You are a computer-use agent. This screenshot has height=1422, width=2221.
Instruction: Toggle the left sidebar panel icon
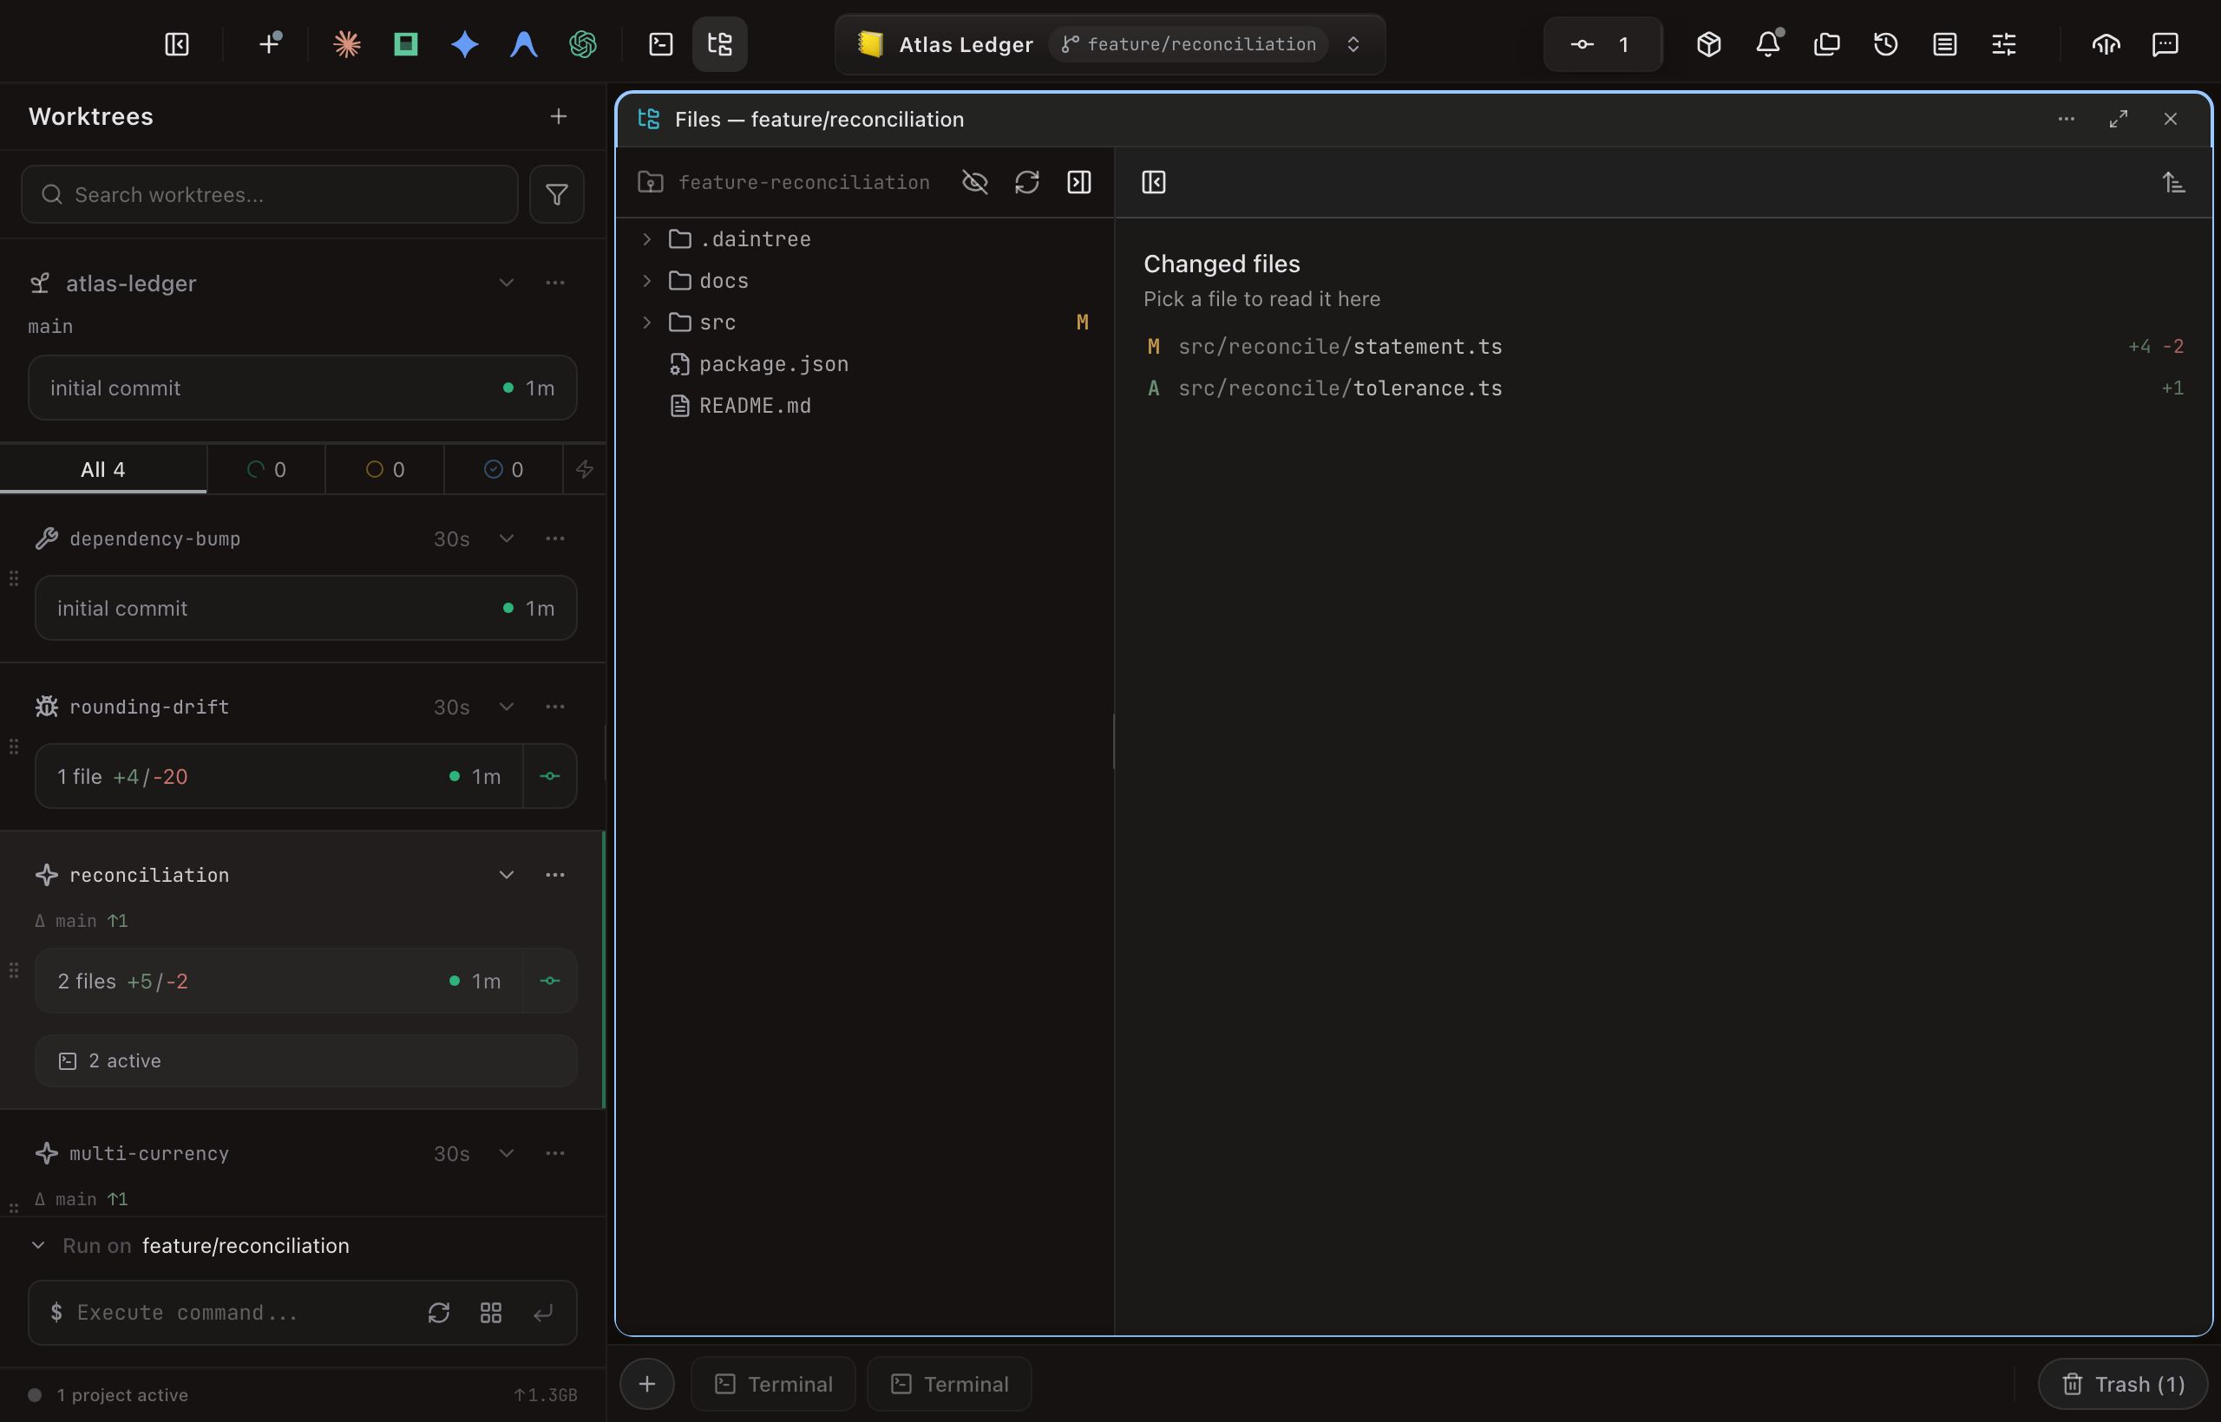coord(176,44)
